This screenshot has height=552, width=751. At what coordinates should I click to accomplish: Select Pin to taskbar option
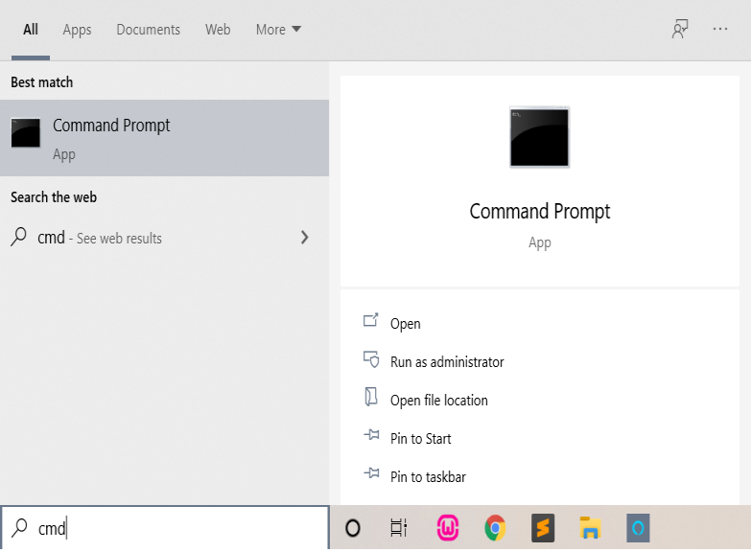click(428, 477)
